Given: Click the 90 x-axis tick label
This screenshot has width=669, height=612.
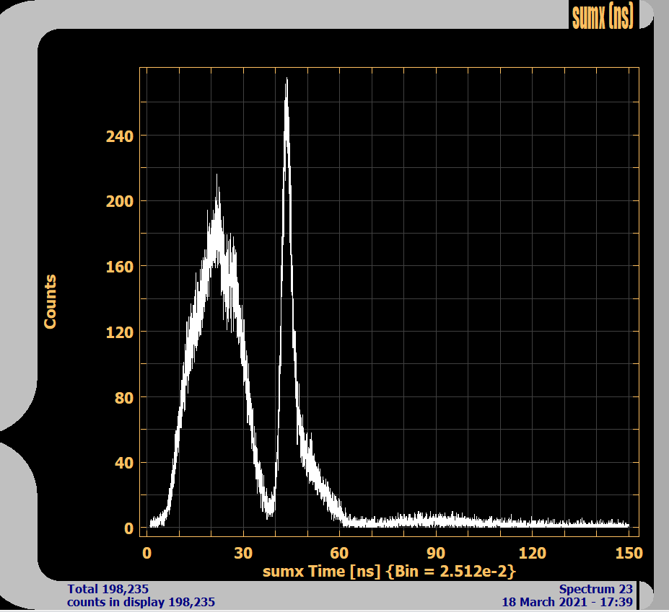Looking at the screenshot, I should click(436, 553).
